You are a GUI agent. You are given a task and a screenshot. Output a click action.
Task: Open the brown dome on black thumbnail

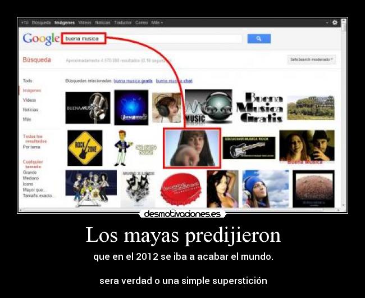click(313, 189)
